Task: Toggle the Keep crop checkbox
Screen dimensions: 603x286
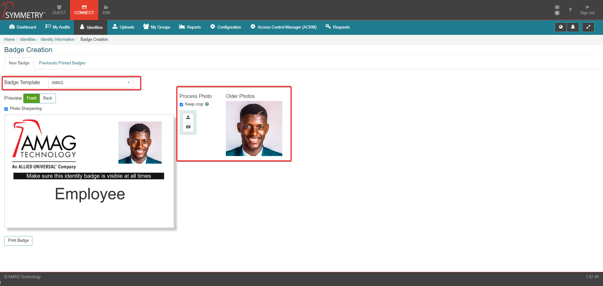Action: 181,105
